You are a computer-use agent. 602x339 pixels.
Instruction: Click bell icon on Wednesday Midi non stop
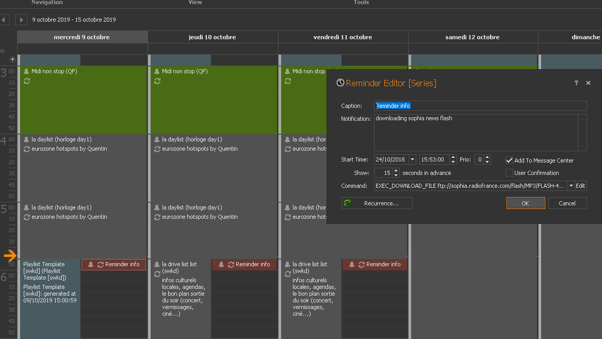coord(26,71)
